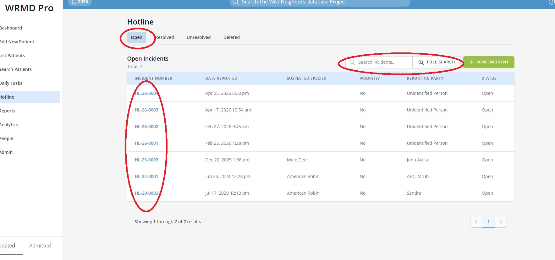Click the REPORTING PARTY column header

pos(425,79)
